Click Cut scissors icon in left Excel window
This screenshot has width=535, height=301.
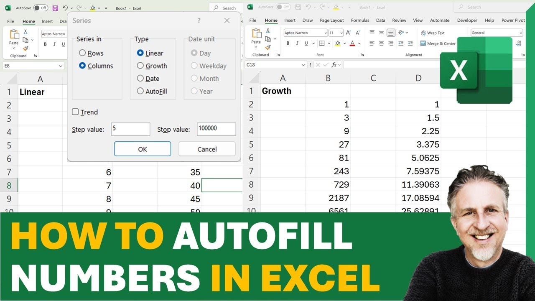[25, 31]
